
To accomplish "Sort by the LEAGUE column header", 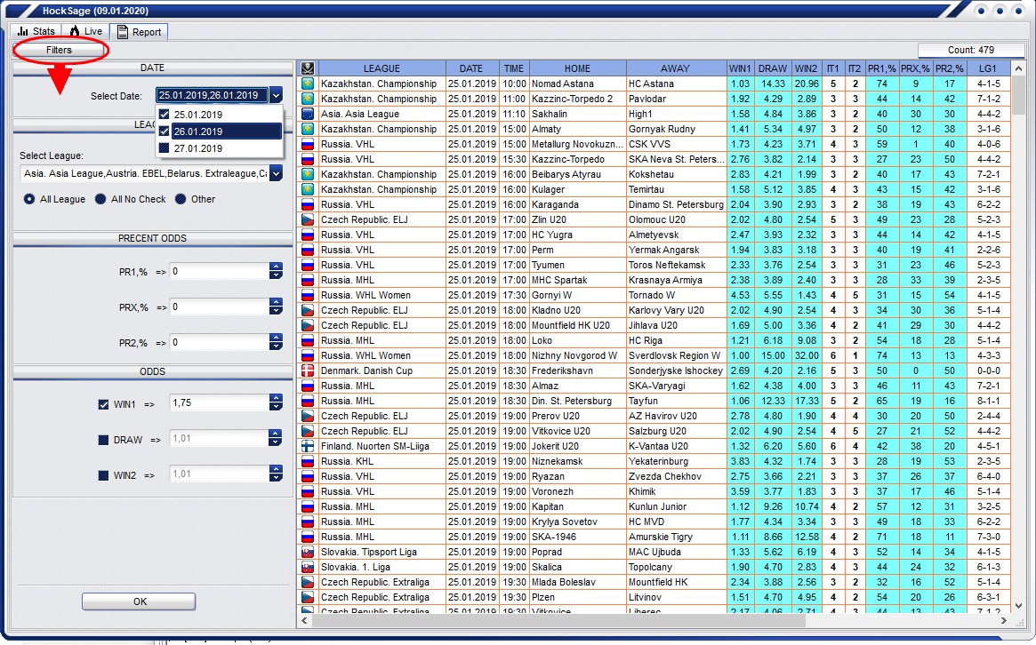I will [x=381, y=68].
